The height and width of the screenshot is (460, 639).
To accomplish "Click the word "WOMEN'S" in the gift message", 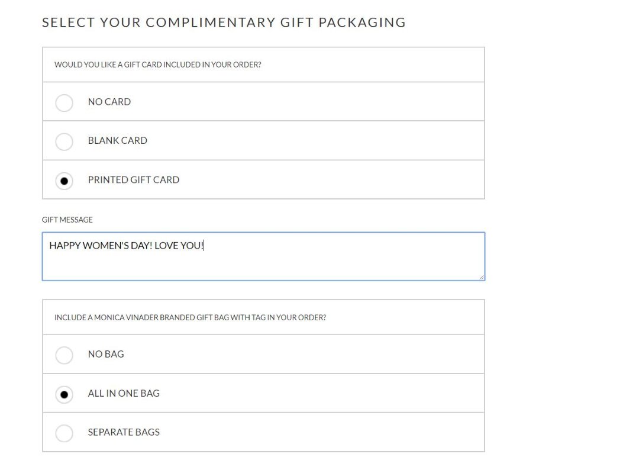I will point(107,246).
